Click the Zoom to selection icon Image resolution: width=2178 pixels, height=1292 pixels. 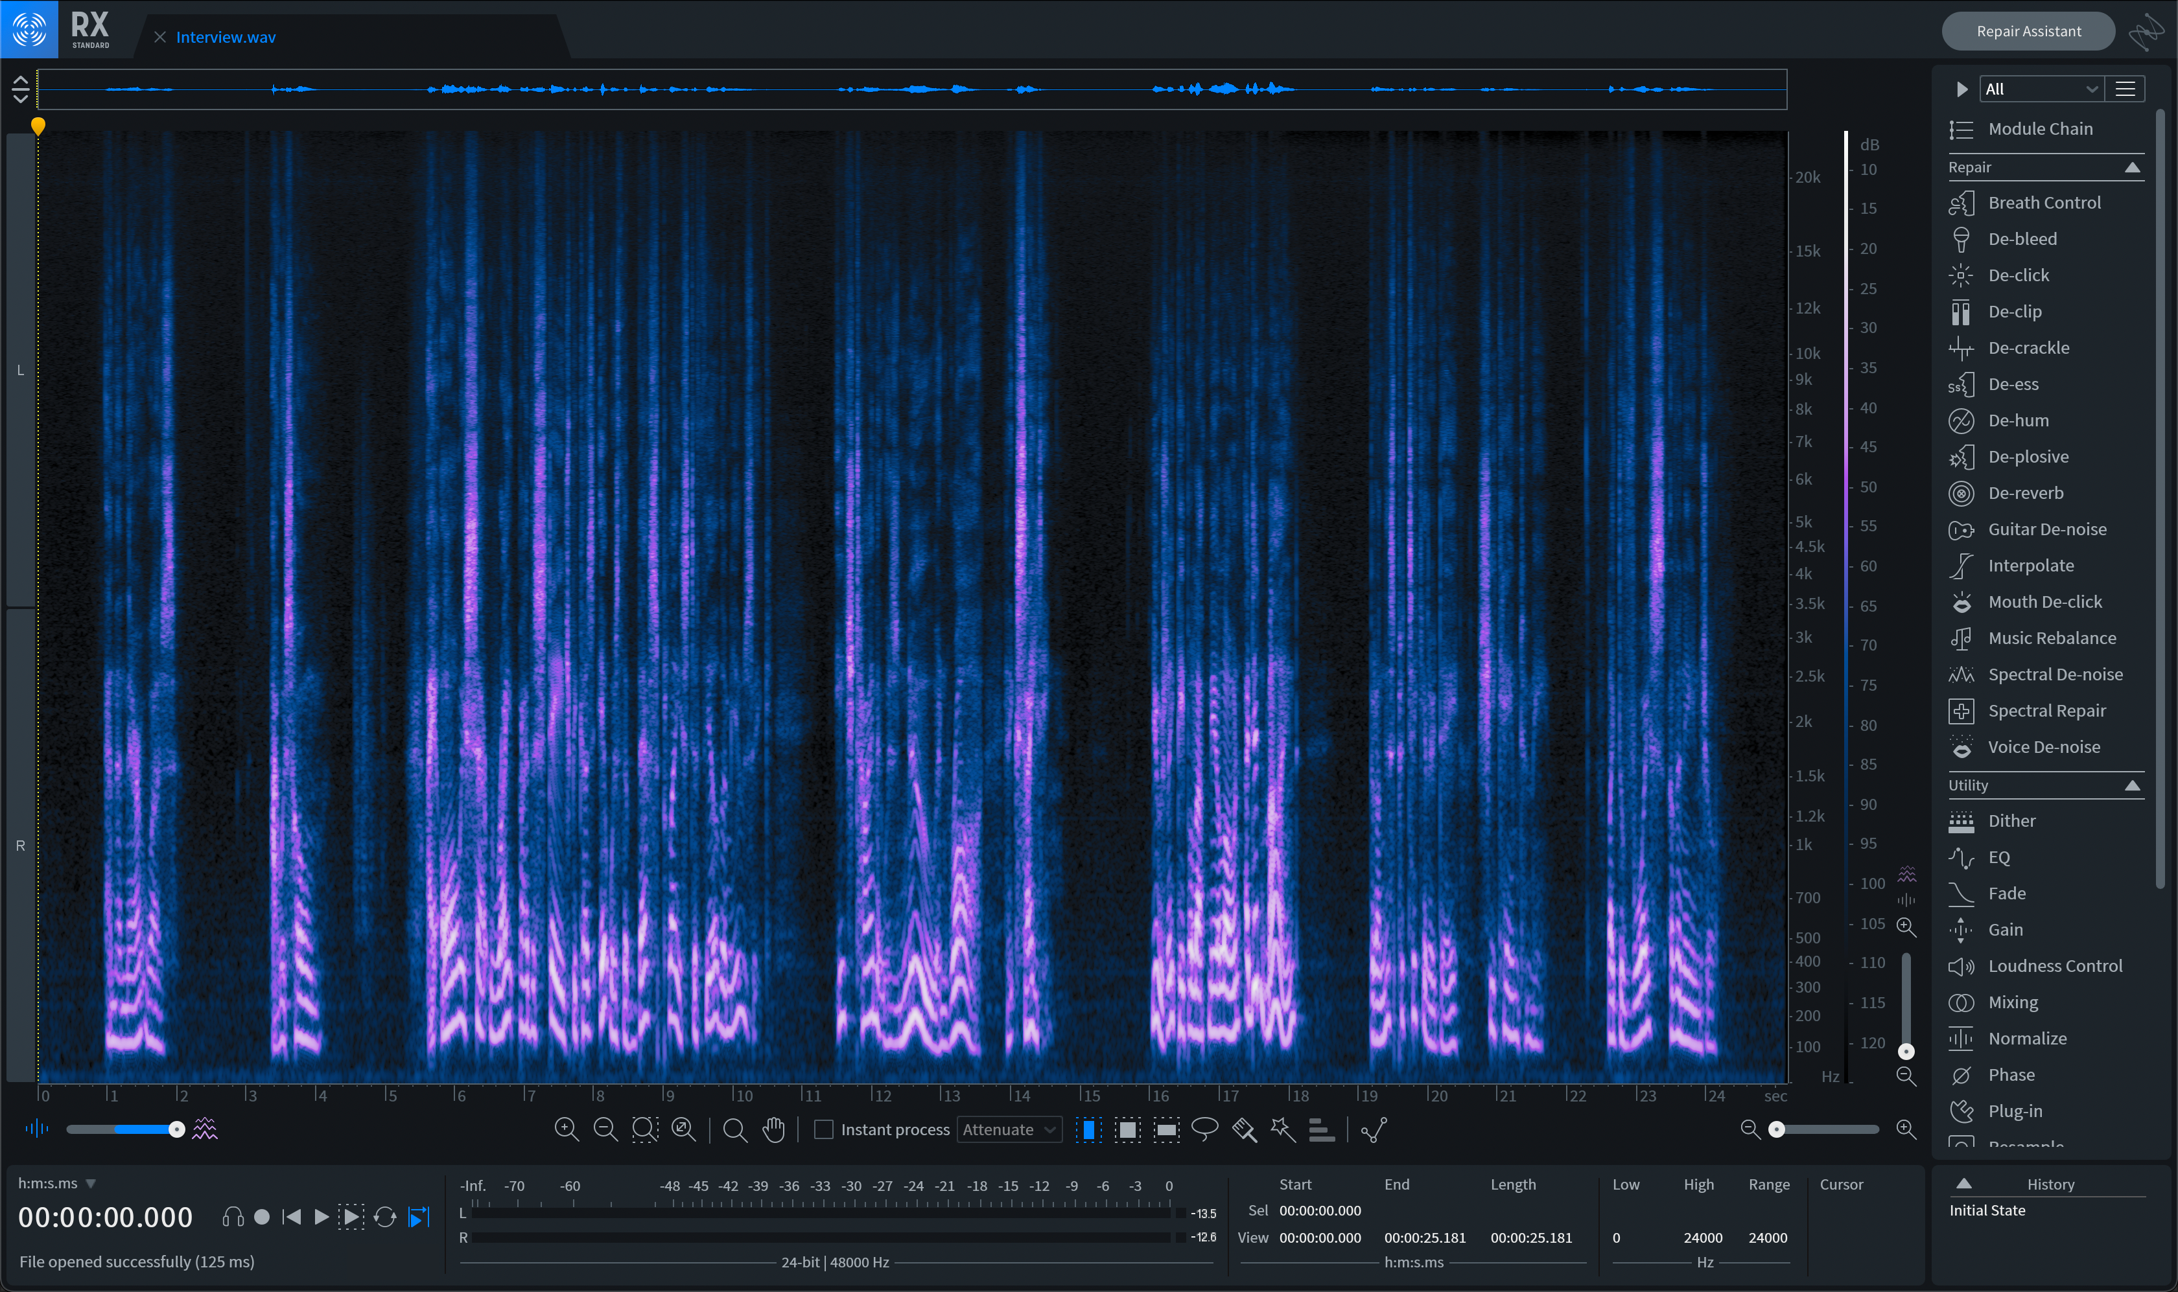(x=644, y=1129)
